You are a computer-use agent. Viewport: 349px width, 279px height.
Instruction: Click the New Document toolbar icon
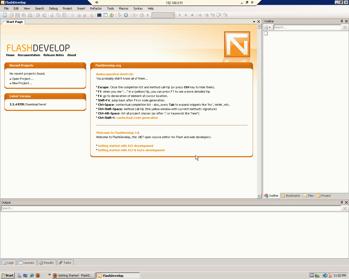tap(5, 15)
